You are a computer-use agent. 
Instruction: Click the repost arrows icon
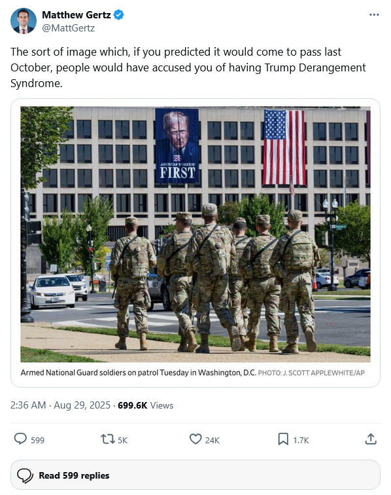tap(107, 439)
